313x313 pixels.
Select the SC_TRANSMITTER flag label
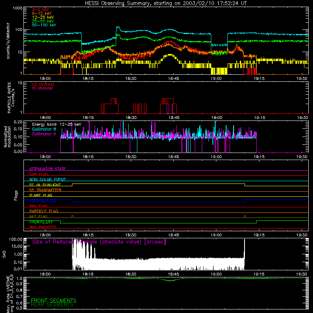click(45, 190)
